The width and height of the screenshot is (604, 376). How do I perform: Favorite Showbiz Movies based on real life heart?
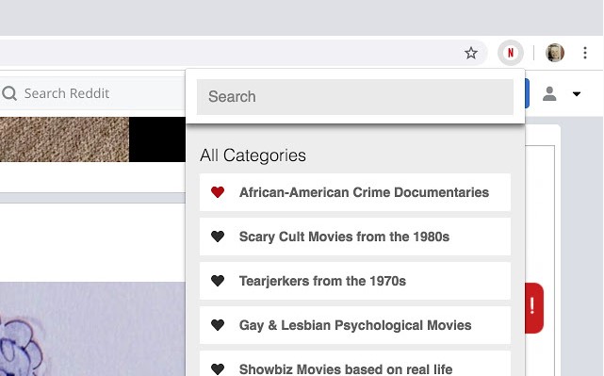(218, 368)
